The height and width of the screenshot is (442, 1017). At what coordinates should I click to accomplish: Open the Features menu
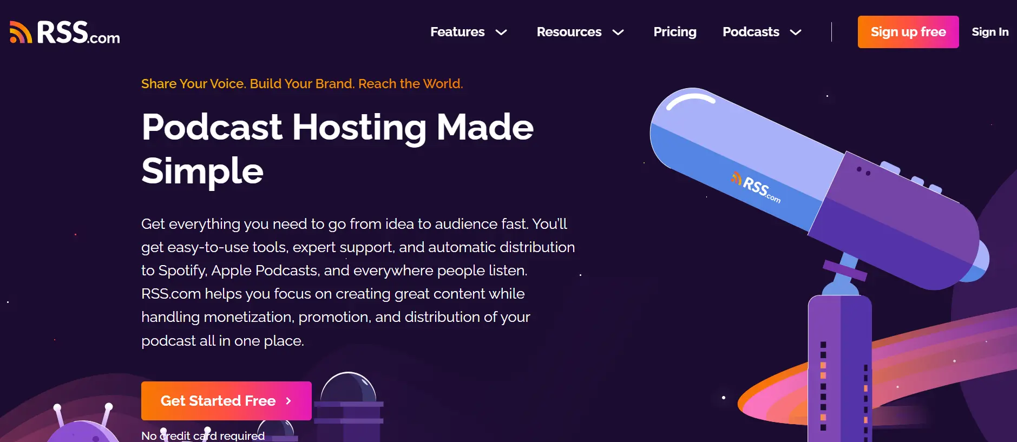pos(457,32)
